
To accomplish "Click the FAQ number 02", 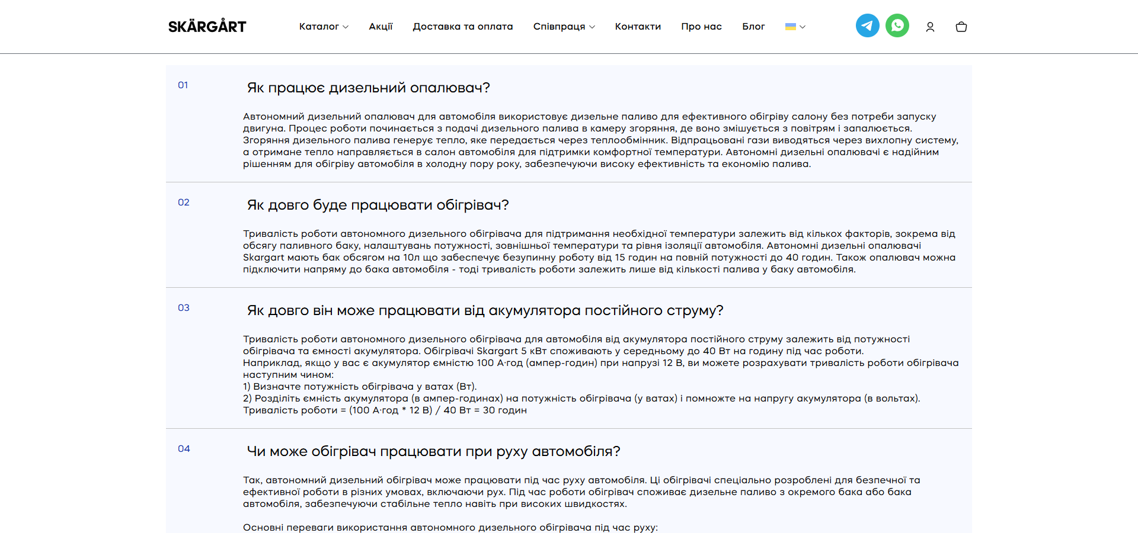I will [x=184, y=203].
